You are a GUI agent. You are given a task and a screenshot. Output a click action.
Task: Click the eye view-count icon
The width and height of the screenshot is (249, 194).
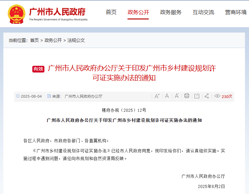pyautogui.click(x=217, y=96)
